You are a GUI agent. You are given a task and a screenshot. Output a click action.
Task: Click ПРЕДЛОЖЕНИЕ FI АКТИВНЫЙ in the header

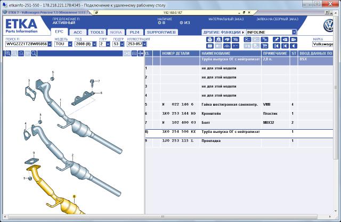66,21
